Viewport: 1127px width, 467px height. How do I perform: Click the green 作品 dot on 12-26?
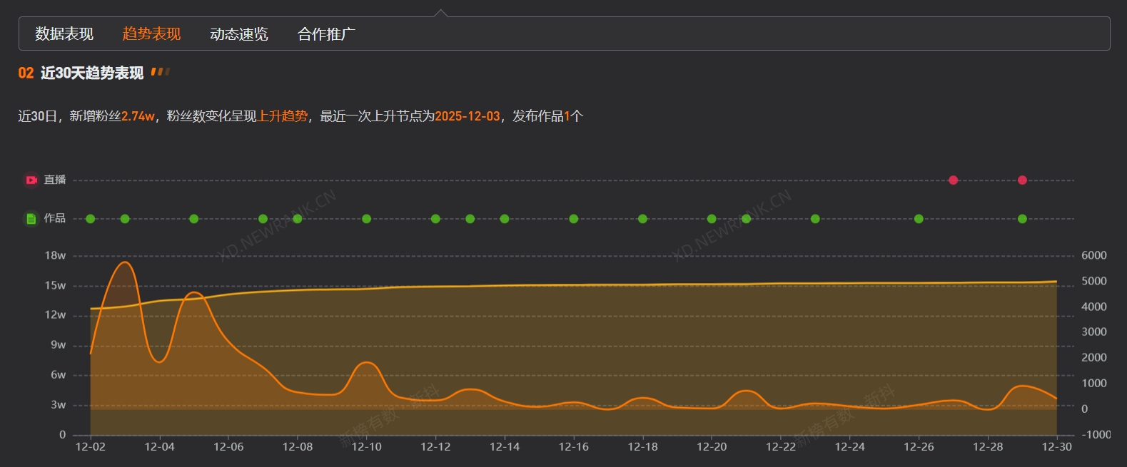[x=919, y=219]
